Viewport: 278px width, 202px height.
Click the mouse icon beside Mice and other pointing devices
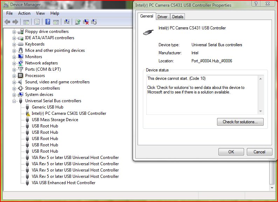pos(21,50)
